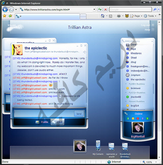Click the dock avatar photo thumbnail
This screenshot has width=163, height=165.
coord(80,146)
